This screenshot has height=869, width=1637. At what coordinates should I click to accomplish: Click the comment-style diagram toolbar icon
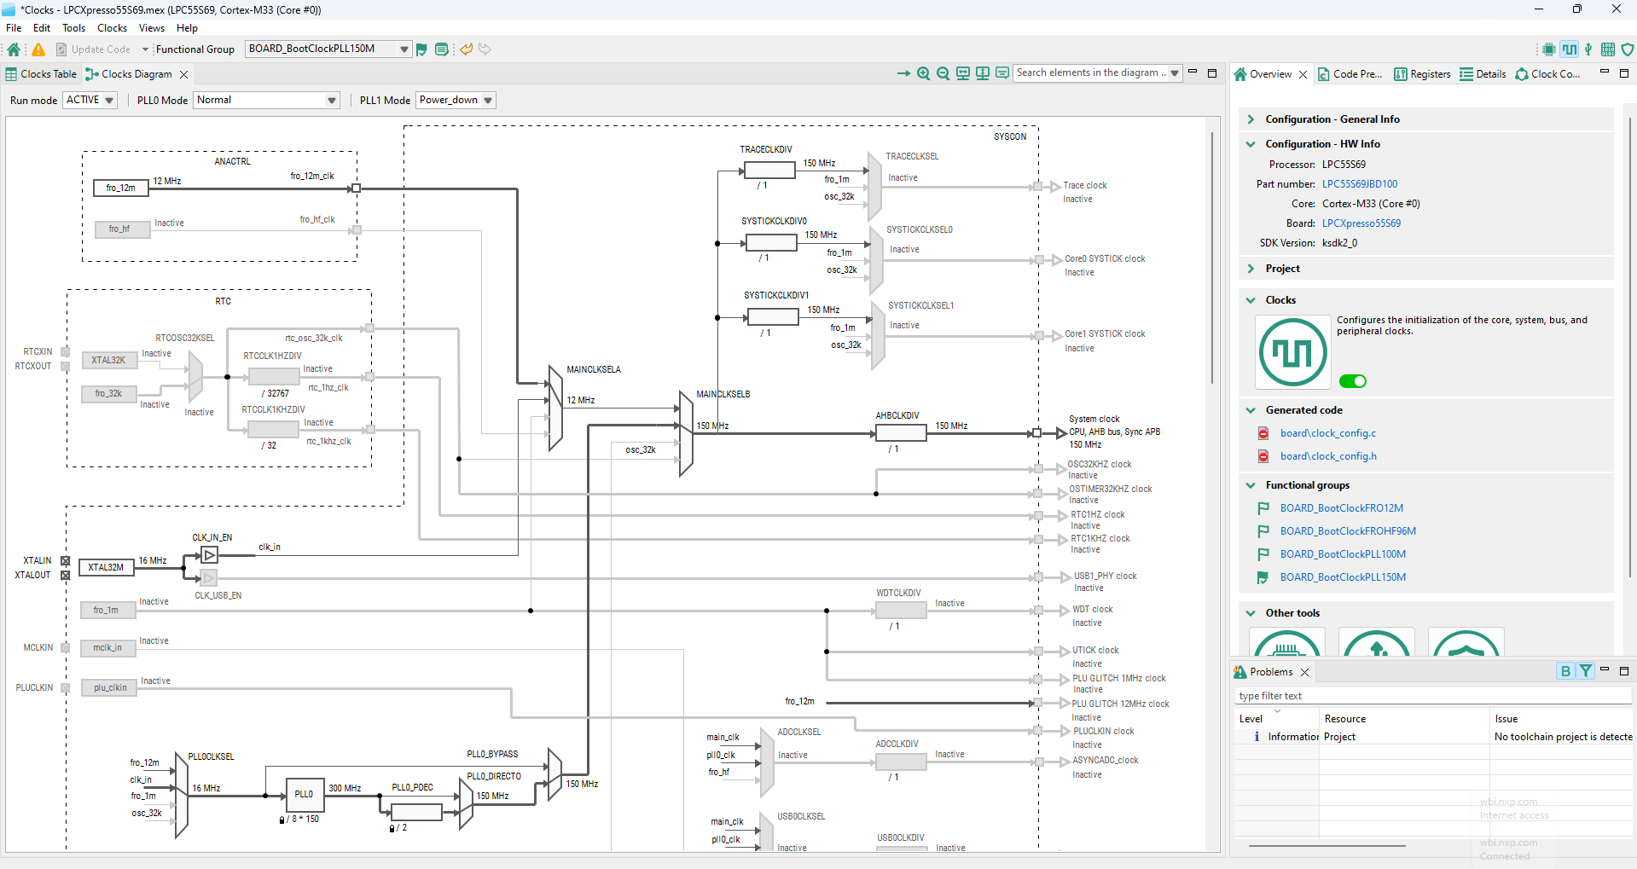(x=1002, y=73)
